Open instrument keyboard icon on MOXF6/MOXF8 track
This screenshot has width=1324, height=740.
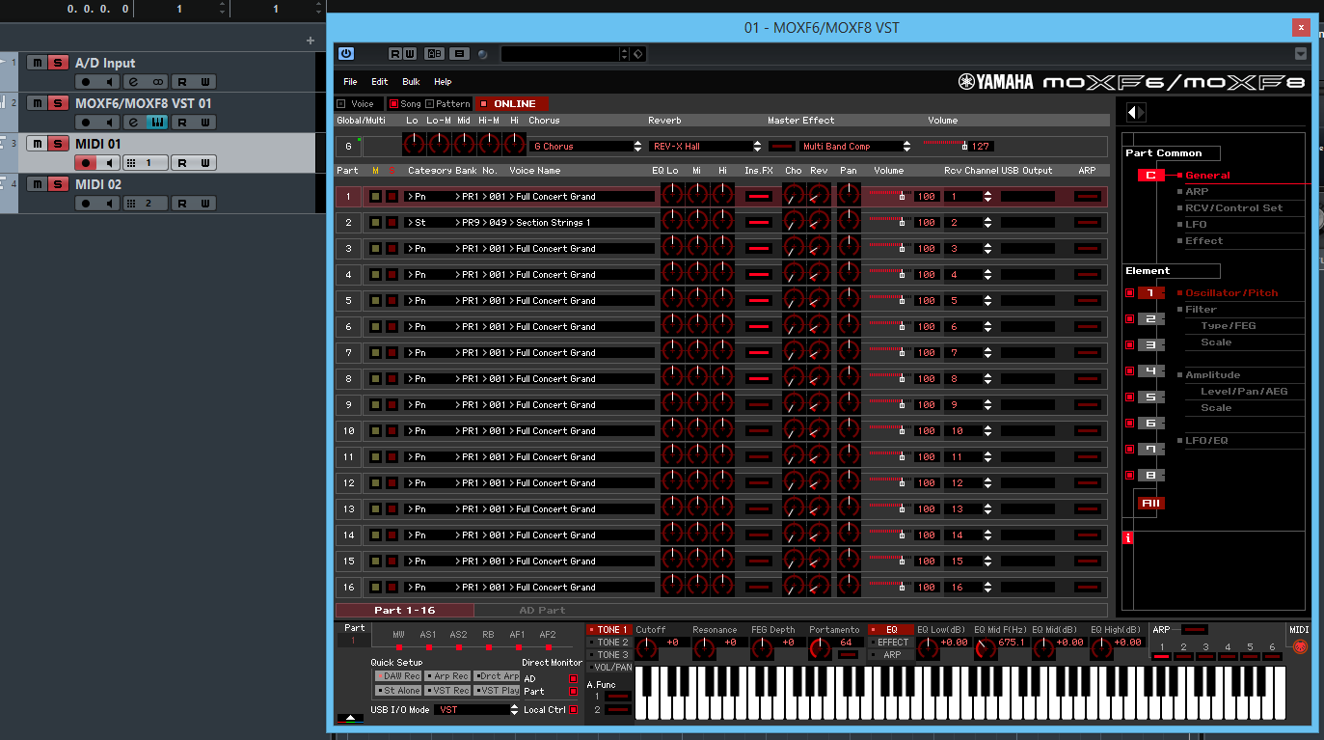point(156,123)
